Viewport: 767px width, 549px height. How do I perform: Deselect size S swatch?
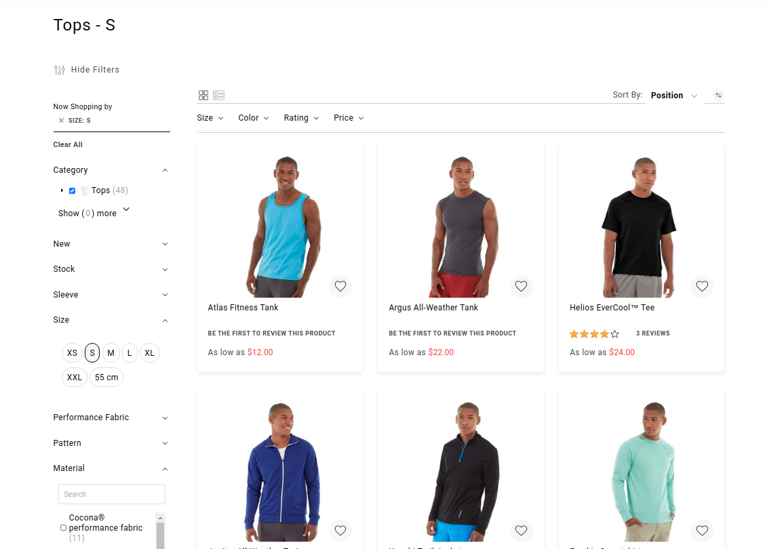click(92, 353)
